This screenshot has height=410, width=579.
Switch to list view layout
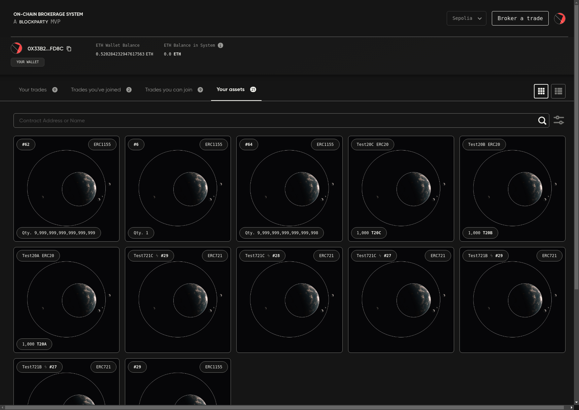(x=558, y=91)
